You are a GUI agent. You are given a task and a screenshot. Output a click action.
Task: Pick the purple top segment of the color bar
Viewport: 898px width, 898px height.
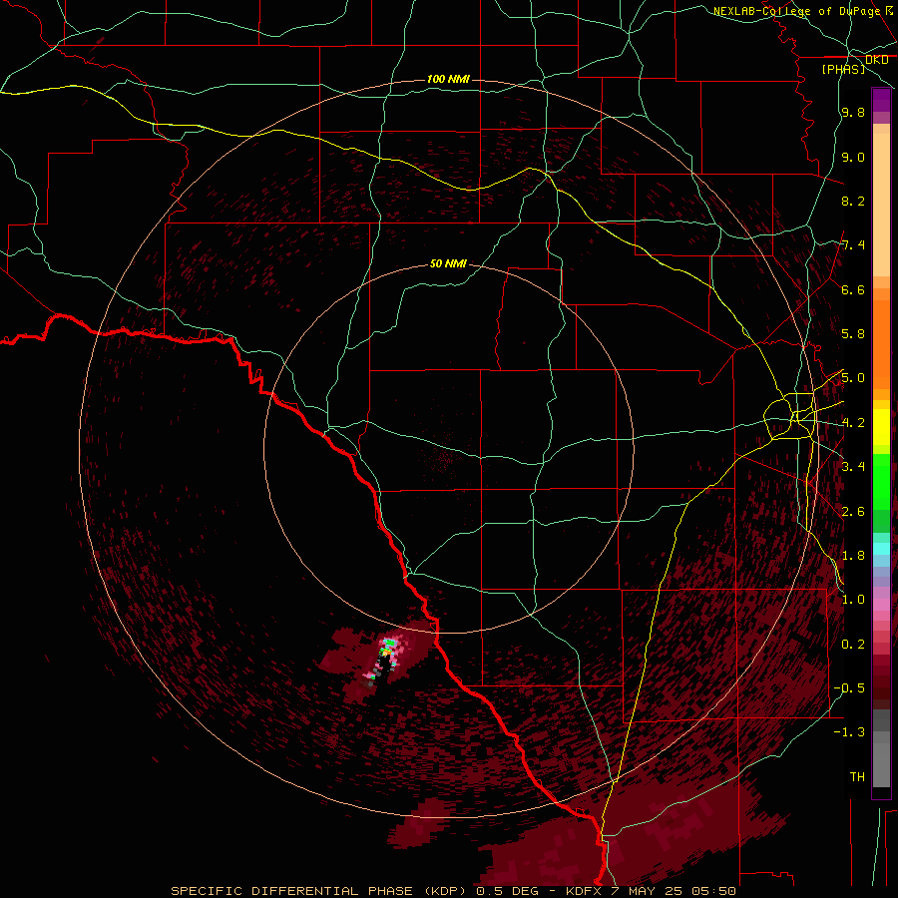pos(881,101)
